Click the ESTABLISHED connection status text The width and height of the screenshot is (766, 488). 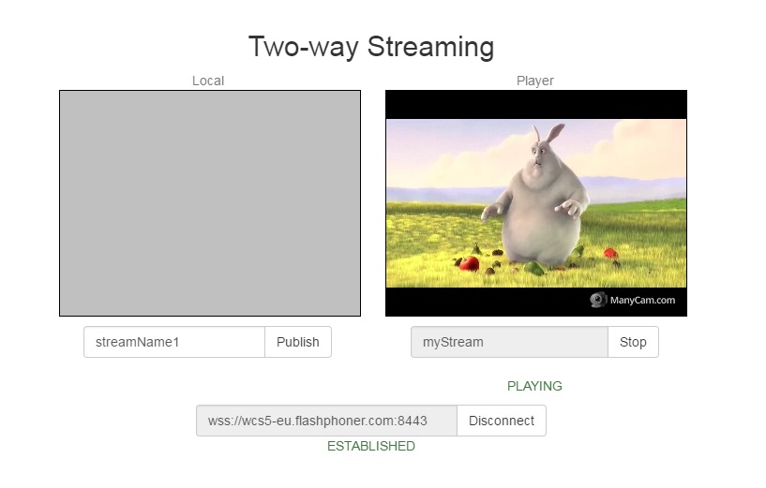(371, 446)
